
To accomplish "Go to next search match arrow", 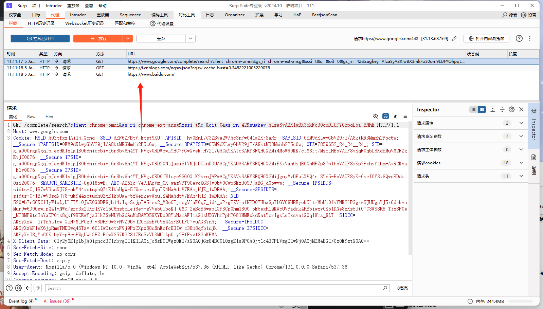I will point(38,288).
